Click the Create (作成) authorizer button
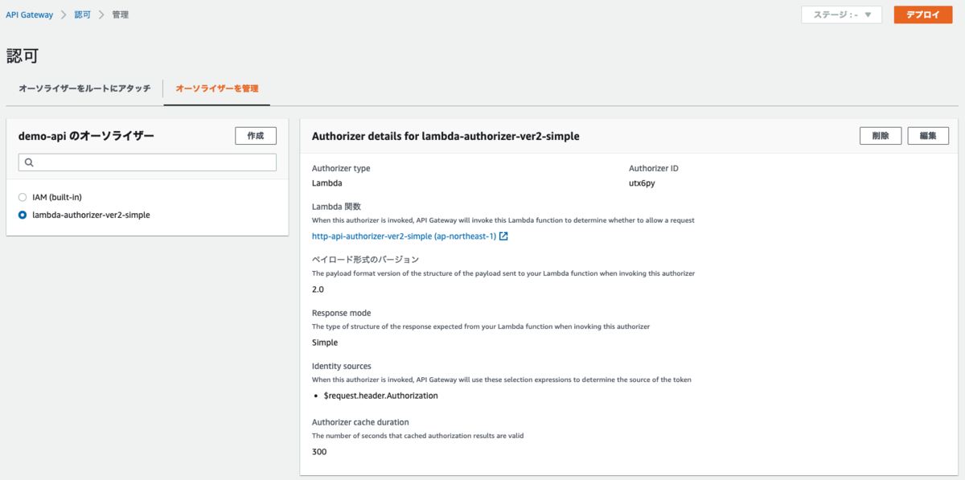 click(x=255, y=136)
